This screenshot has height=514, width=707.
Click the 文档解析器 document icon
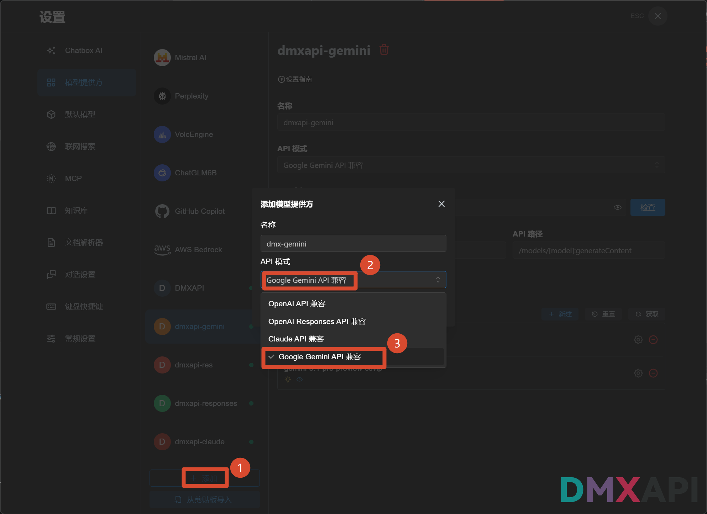[51, 243]
